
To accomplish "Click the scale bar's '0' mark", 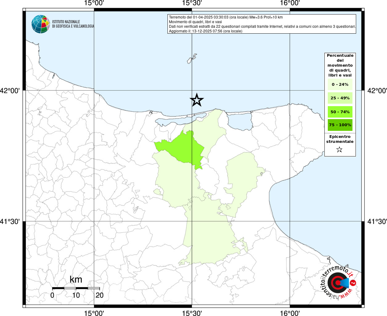I will (52, 295).
